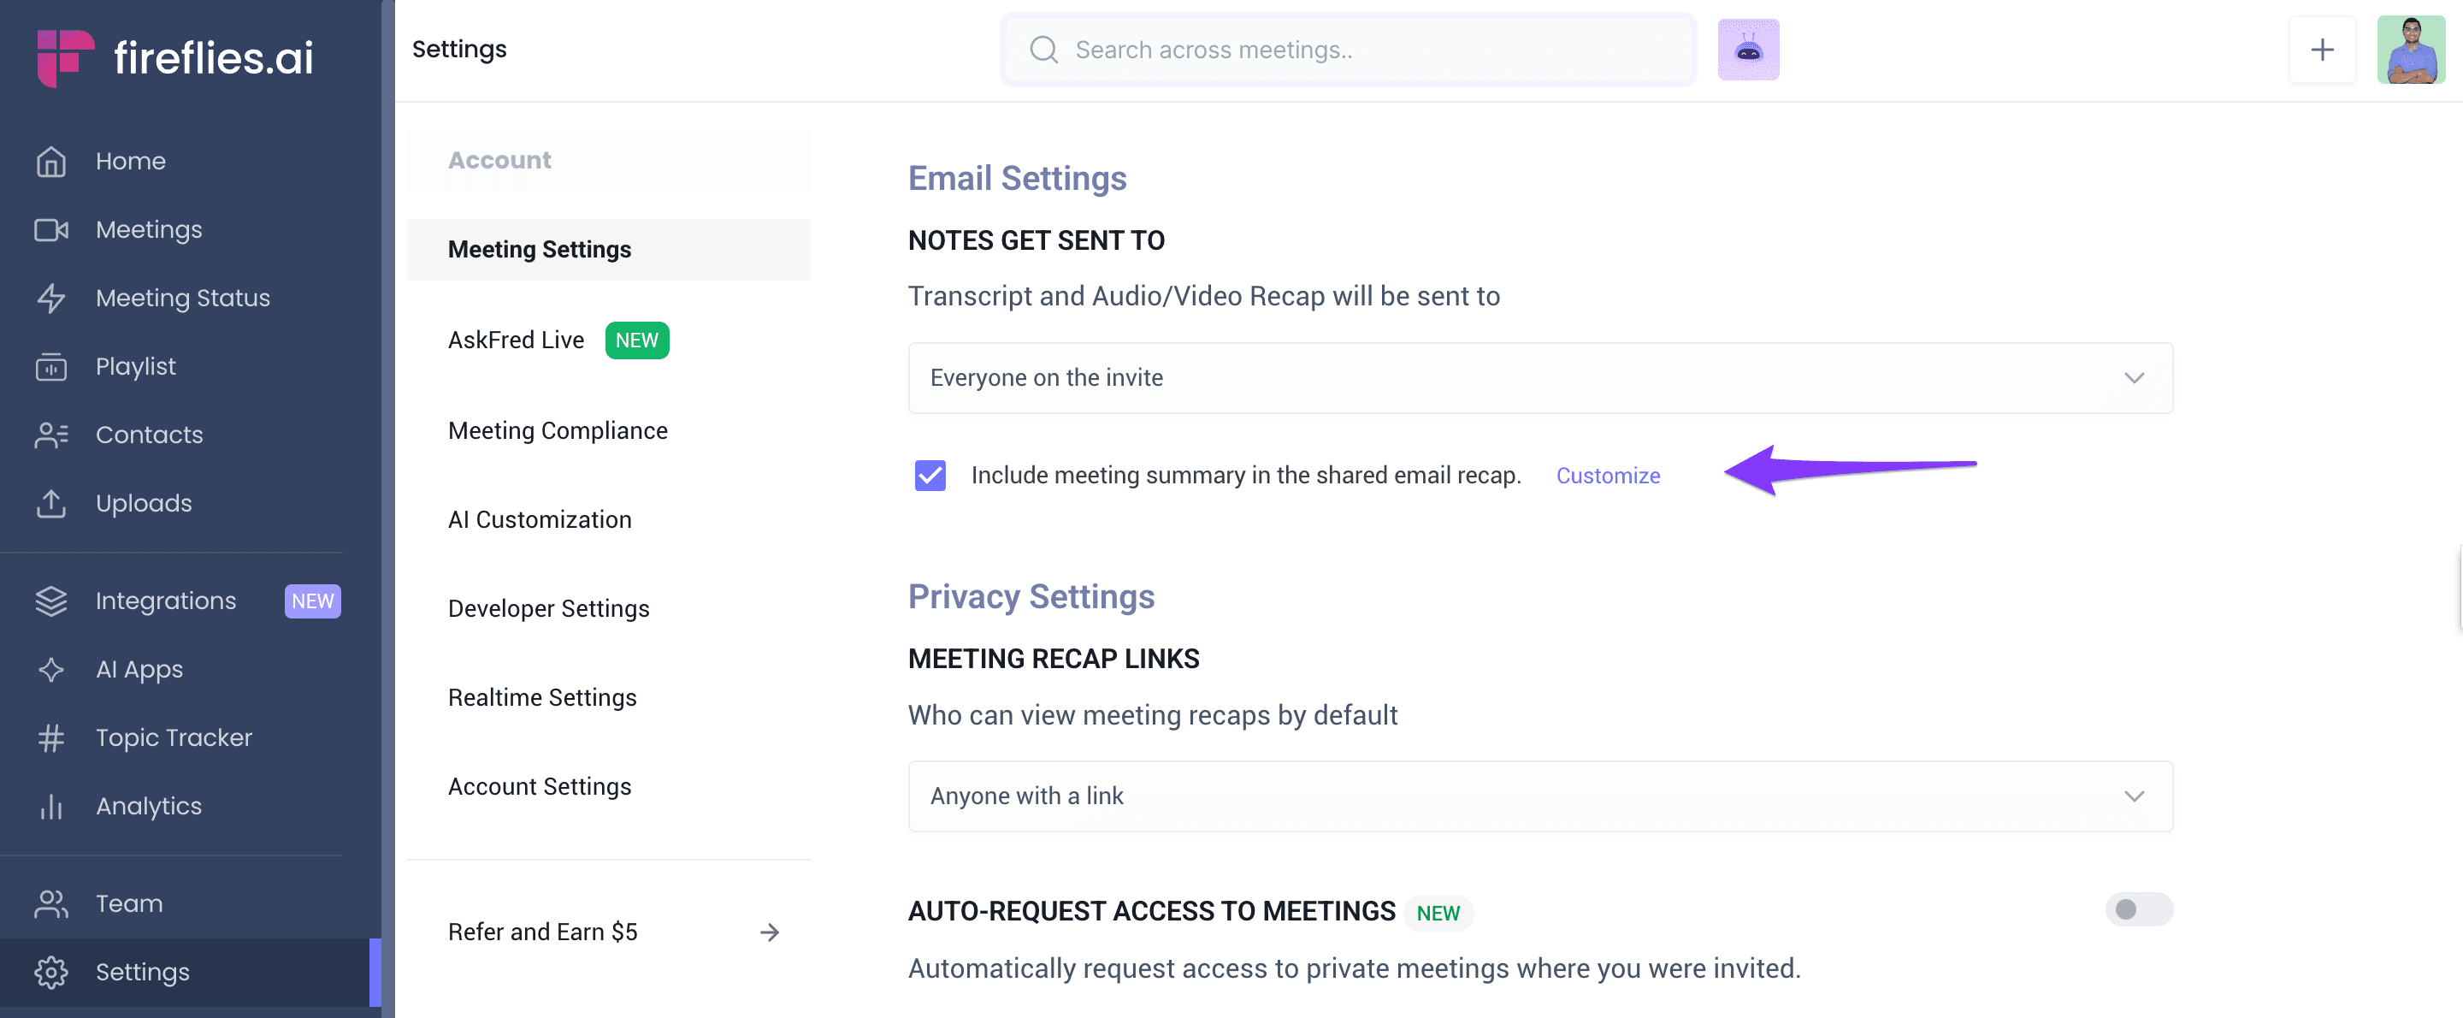Click the Analytics bar chart icon
Image resolution: width=2463 pixels, height=1018 pixels.
[50, 806]
